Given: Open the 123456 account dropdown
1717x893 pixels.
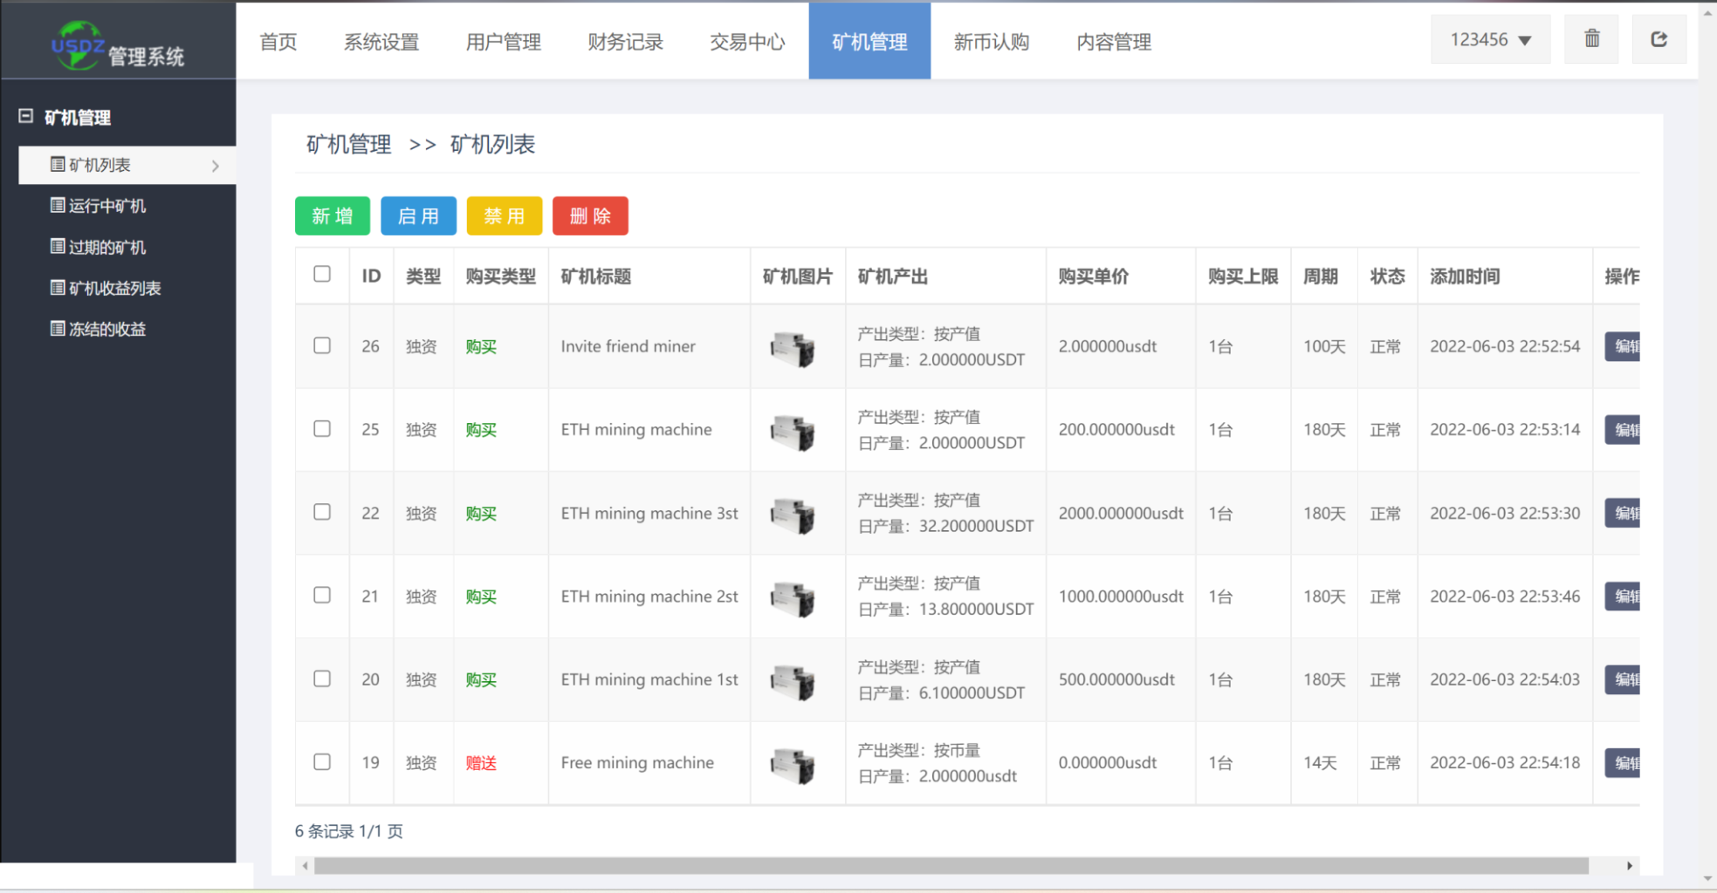Looking at the screenshot, I should pyautogui.click(x=1490, y=38).
